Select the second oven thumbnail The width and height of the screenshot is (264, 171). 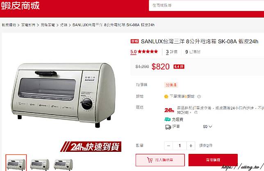pyautogui.click(x=40, y=164)
